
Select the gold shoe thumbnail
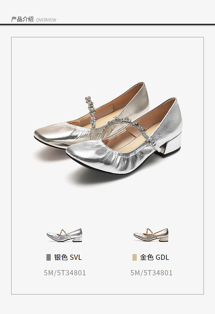tap(151, 235)
